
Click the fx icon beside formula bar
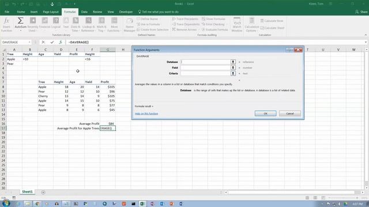(x=61, y=42)
